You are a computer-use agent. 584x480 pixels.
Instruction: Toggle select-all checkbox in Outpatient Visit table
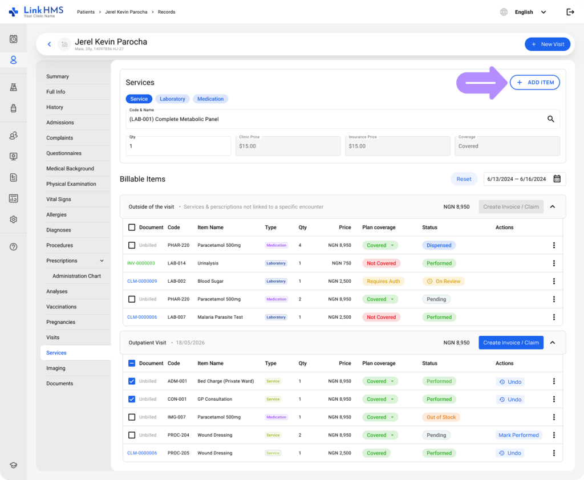click(x=132, y=363)
